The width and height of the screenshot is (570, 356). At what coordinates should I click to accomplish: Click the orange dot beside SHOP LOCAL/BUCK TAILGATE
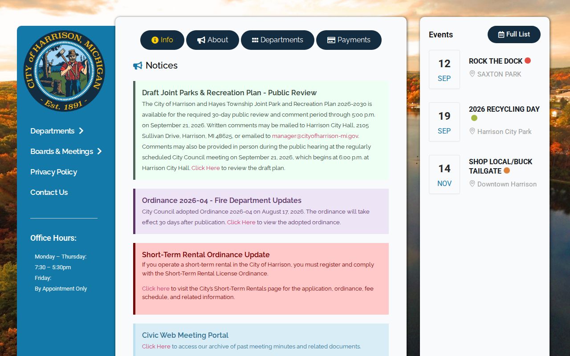point(507,170)
